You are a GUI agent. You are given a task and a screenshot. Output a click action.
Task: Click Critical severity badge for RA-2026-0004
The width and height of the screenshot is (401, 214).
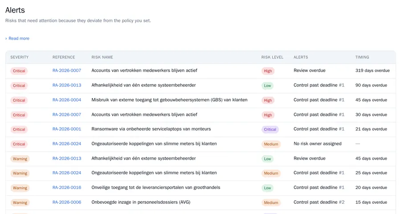(x=19, y=100)
